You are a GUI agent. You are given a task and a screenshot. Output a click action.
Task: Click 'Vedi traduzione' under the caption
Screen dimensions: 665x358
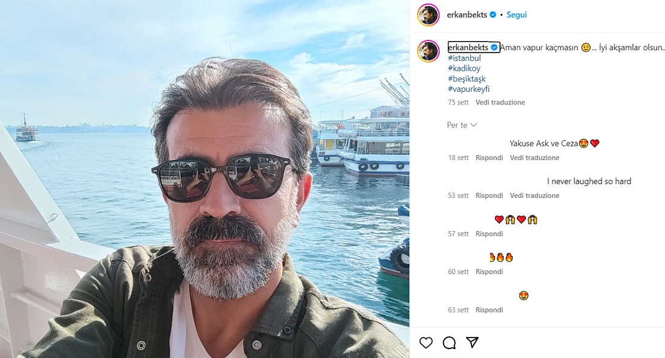501,103
